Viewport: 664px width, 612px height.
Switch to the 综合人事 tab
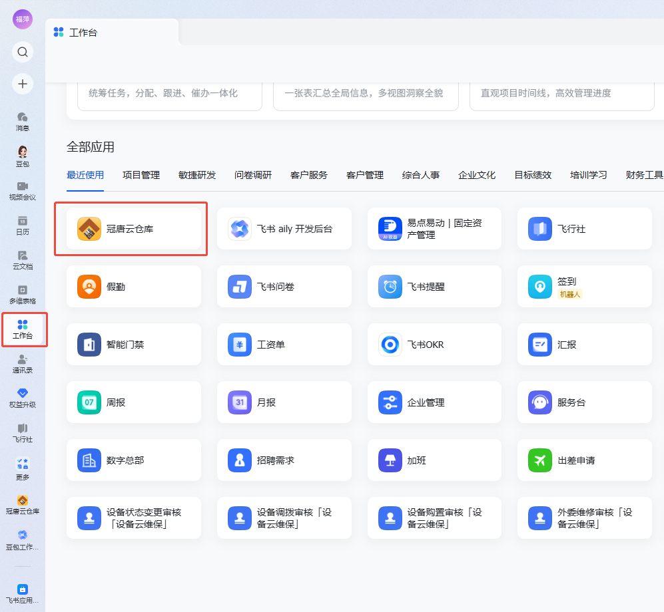420,175
